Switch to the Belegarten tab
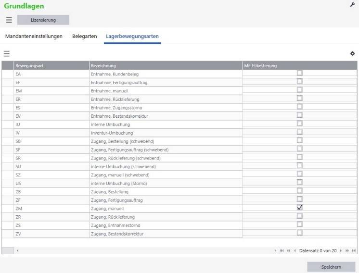The image size is (359, 273). tap(84, 36)
